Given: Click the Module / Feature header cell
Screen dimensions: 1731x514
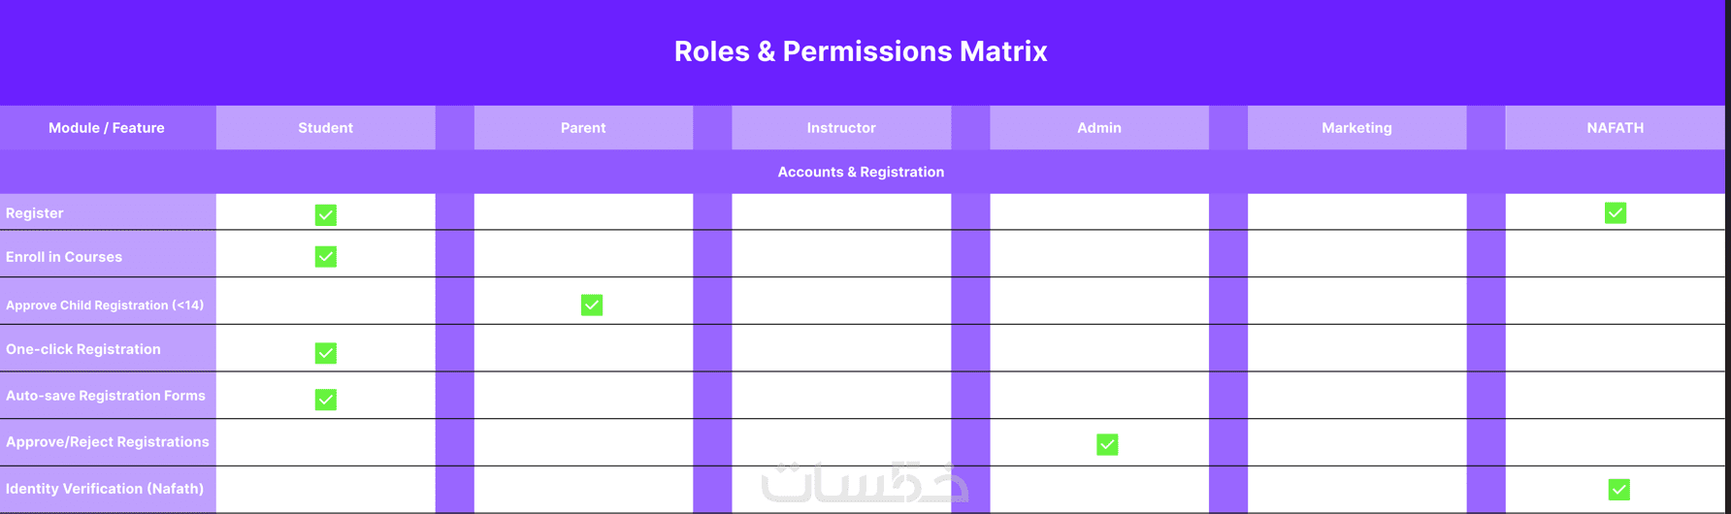Looking at the screenshot, I should pyautogui.click(x=107, y=128).
